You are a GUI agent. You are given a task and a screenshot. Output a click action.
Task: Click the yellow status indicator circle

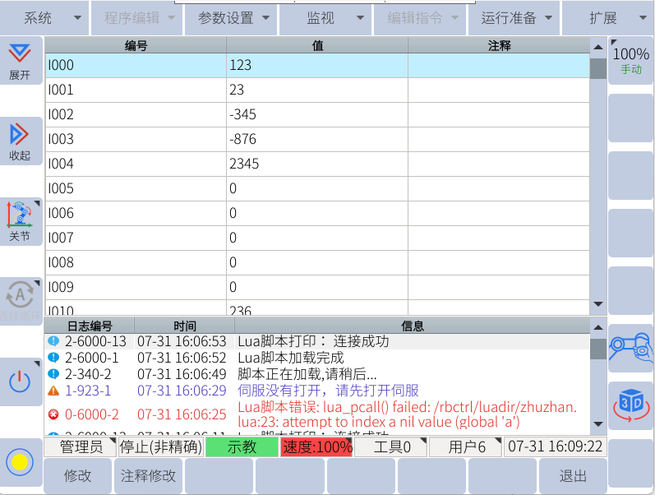tap(21, 462)
